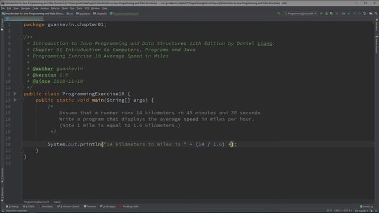
Task: Click the project root breadcrumb in navigation bar
Action: point(33,14)
